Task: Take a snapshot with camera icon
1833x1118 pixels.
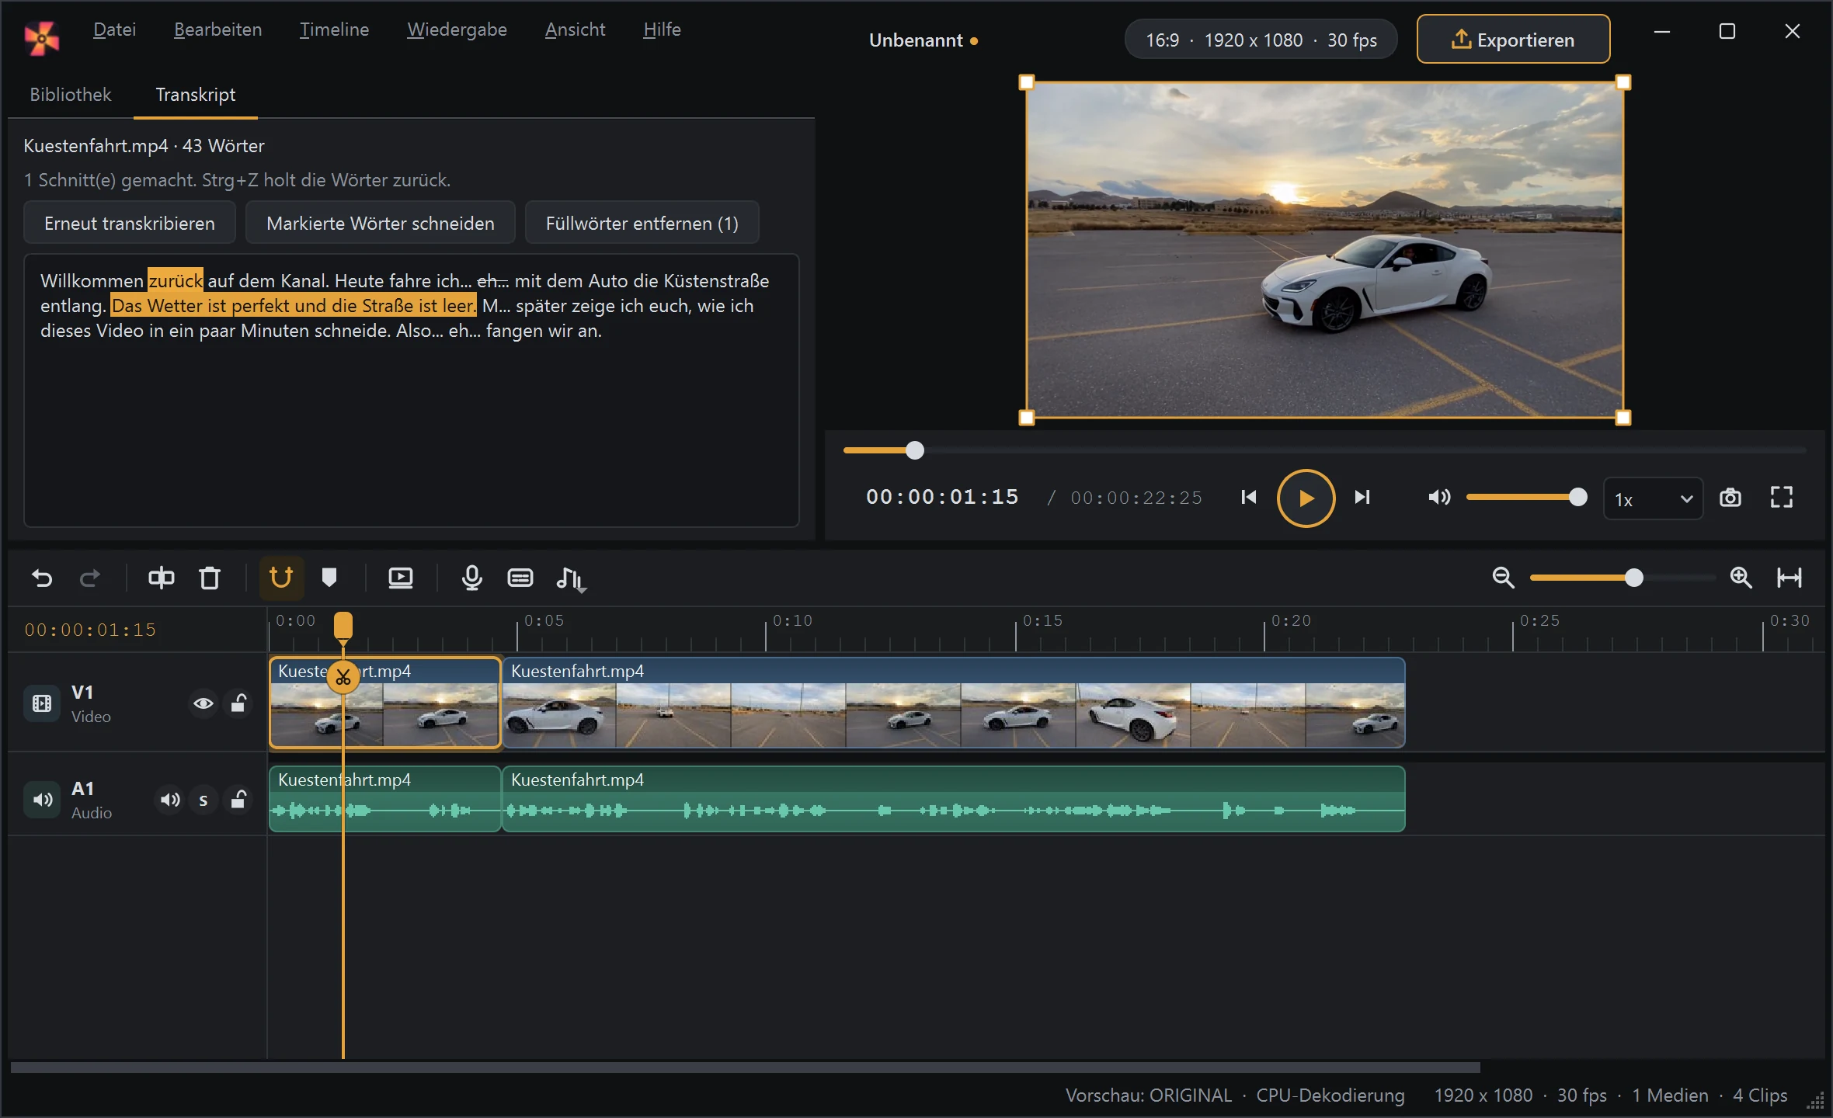Action: click(1730, 498)
